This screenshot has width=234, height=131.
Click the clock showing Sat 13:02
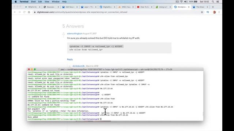coord(204,1)
